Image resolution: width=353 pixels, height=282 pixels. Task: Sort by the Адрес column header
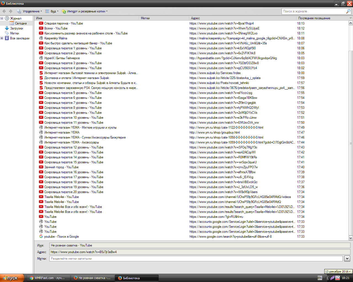click(243, 18)
